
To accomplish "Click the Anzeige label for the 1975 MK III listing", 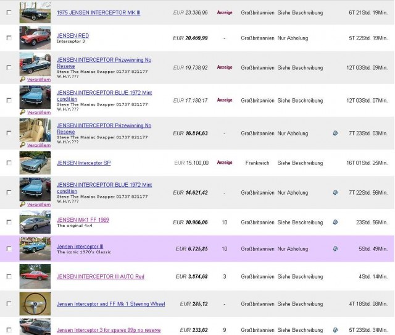I will [x=225, y=12].
